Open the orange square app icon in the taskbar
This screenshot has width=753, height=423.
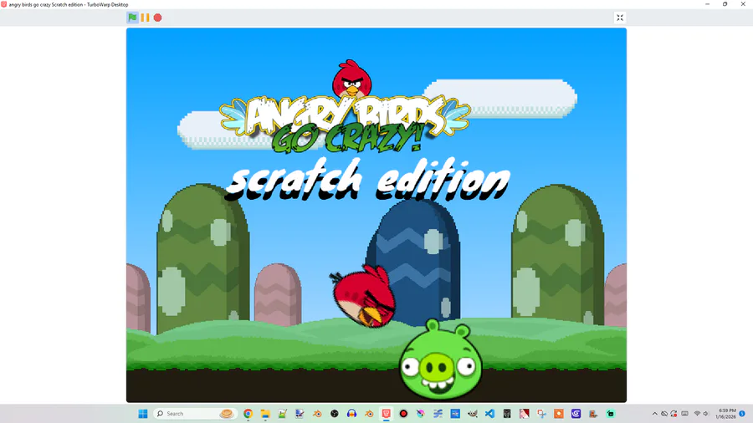pos(559,414)
